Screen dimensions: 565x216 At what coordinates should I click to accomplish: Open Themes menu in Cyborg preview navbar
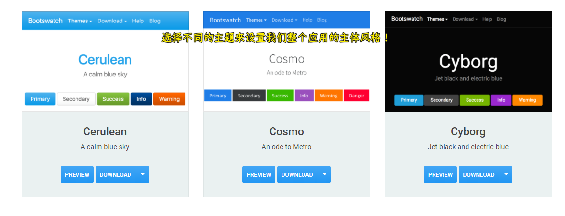[x=437, y=19]
